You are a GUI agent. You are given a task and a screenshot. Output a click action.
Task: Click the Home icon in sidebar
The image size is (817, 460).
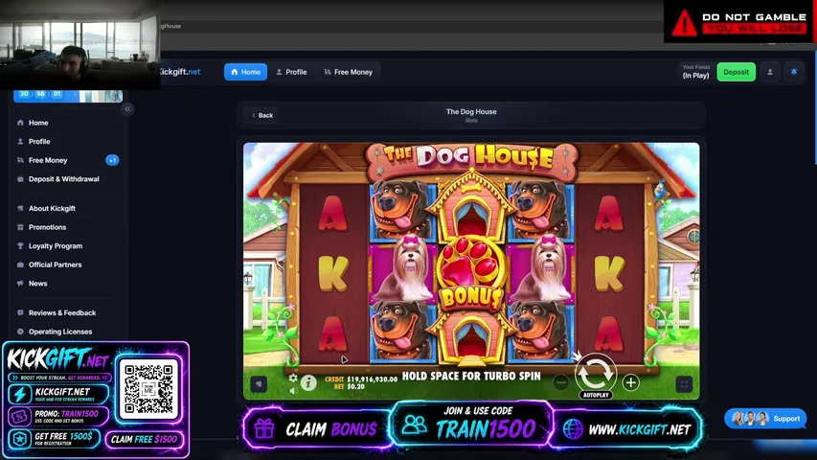tap(20, 123)
